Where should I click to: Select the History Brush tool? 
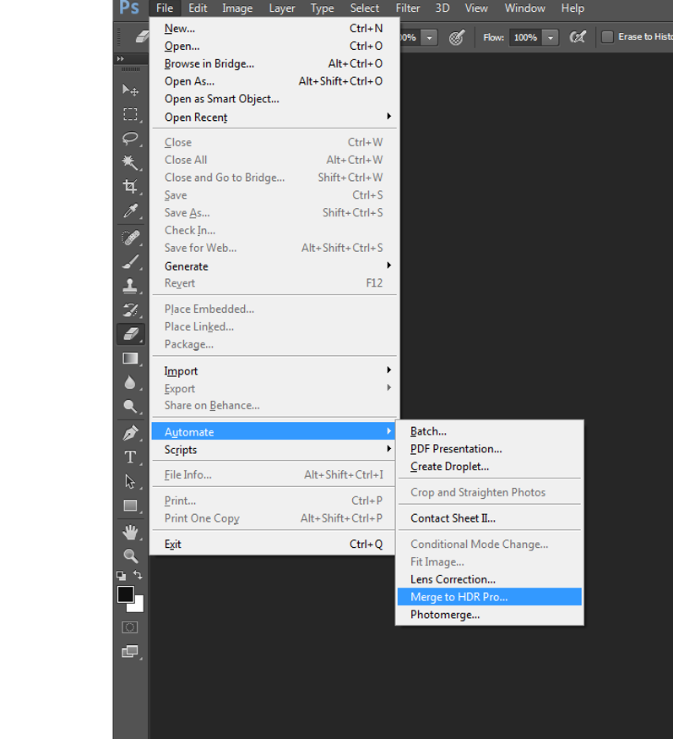coord(130,310)
